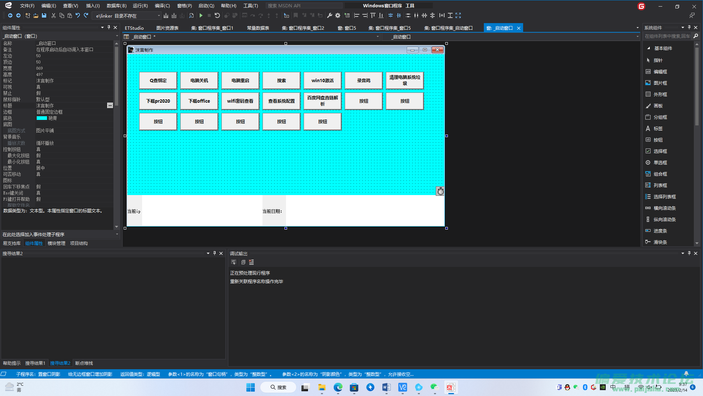The image size is (703, 396).
Task: Open the right-side _启动窗口 editor dropdown
Action: click(x=638, y=37)
